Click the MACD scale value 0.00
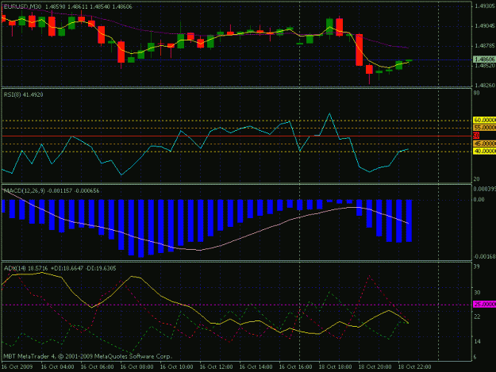This screenshot has height=372, width=496. [x=479, y=200]
